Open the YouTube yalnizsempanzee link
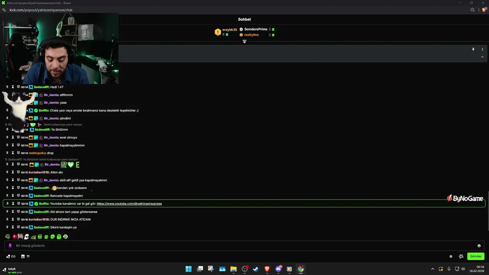The height and width of the screenshot is (275, 489). click(129, 204)
